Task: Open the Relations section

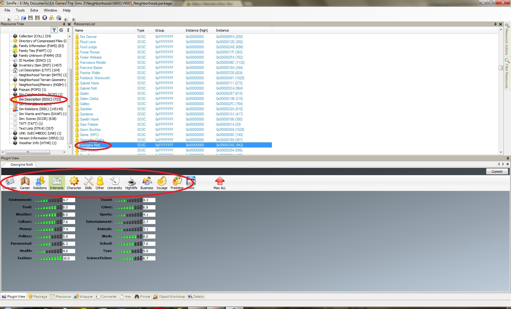Action: click(40, 183)
